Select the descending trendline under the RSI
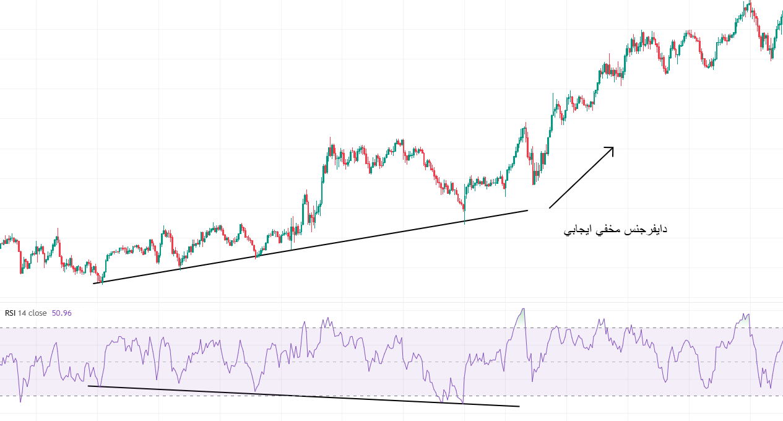The width and height of the screenshot is (783, 421). click(303, 396)
